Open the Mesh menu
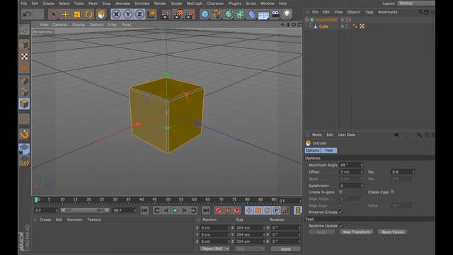The image size is (453, 255). pos(93,4)
